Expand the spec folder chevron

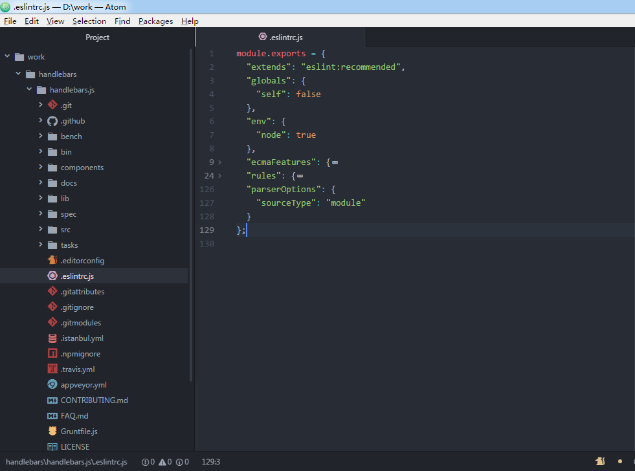pyautogui.click(x=41, y=214)
